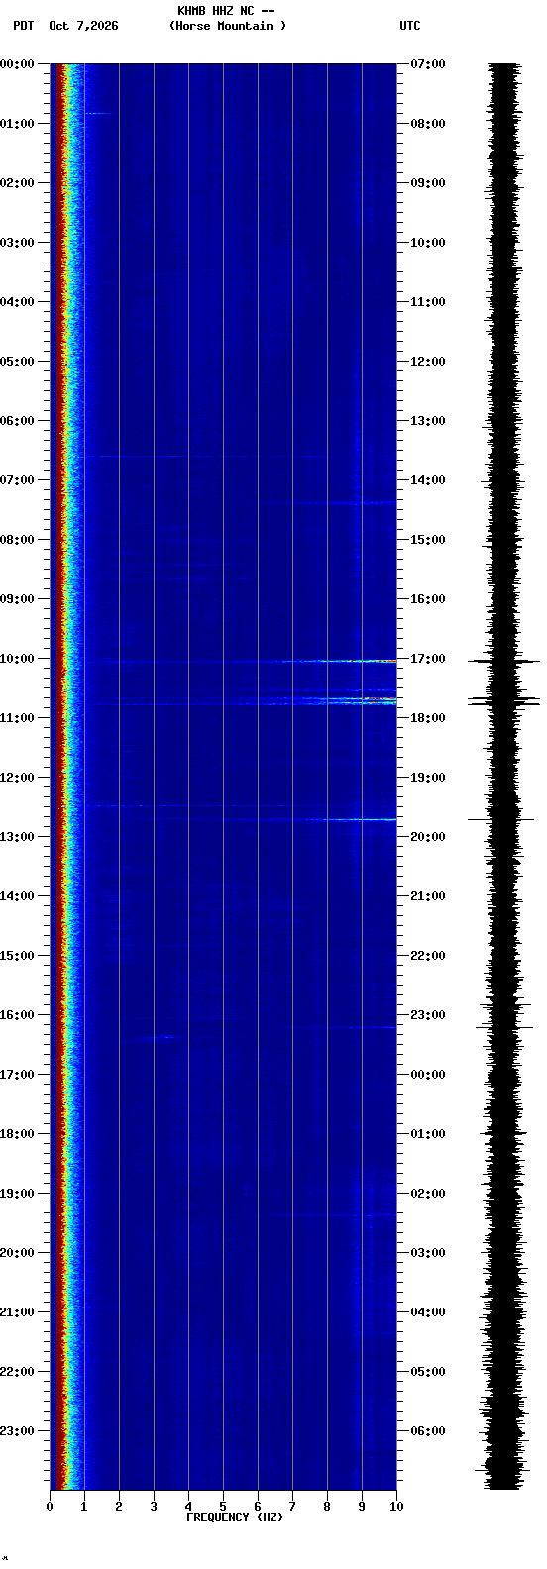Screen dimensions: 547x1569
Task: Select the 02:00 PDT time label
Action: click(17, 183)
